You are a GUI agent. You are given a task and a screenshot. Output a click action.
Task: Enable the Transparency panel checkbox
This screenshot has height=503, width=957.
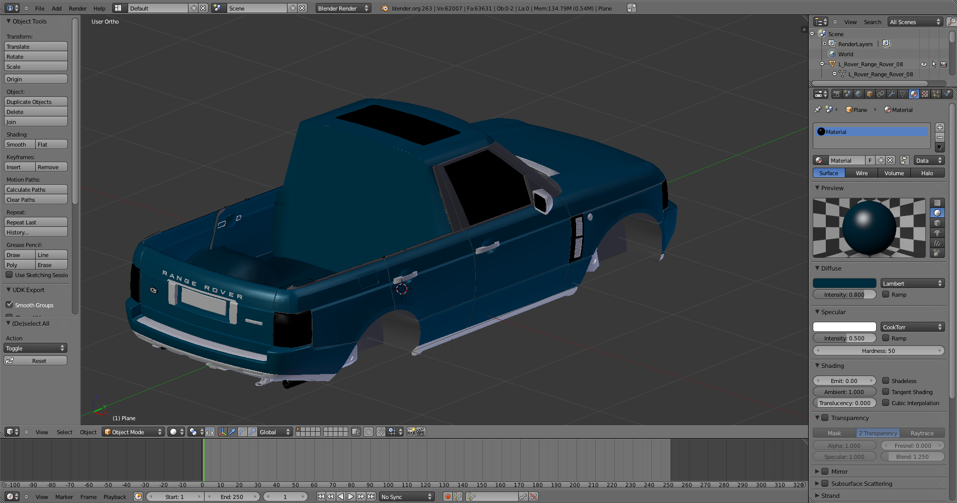coord(825,418)
